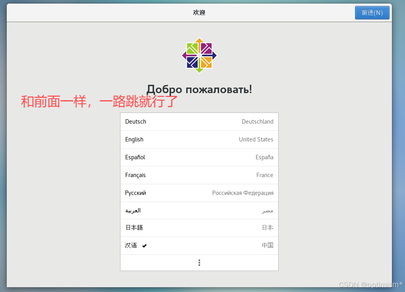
Task: Select 日本語 Japanese language row
Action: [x=199, y=228]
